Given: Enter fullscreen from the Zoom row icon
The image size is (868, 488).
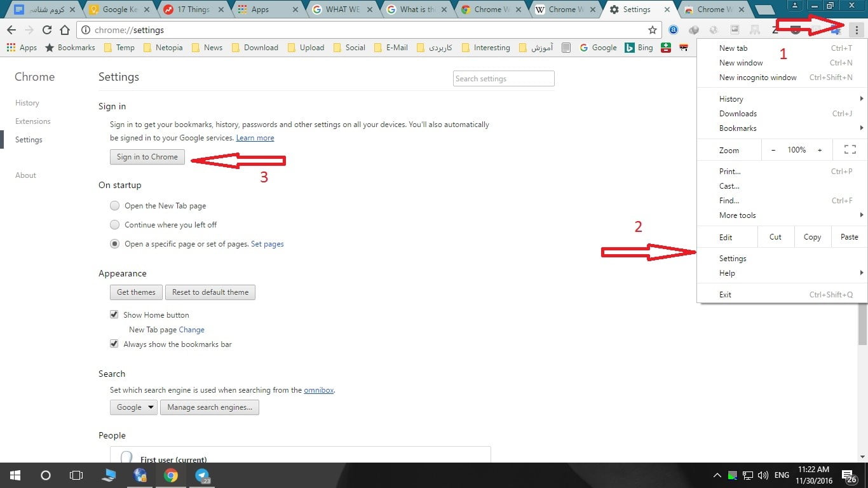Looking at the screenshot, I should pyautogui.click(x=850, y=150).
